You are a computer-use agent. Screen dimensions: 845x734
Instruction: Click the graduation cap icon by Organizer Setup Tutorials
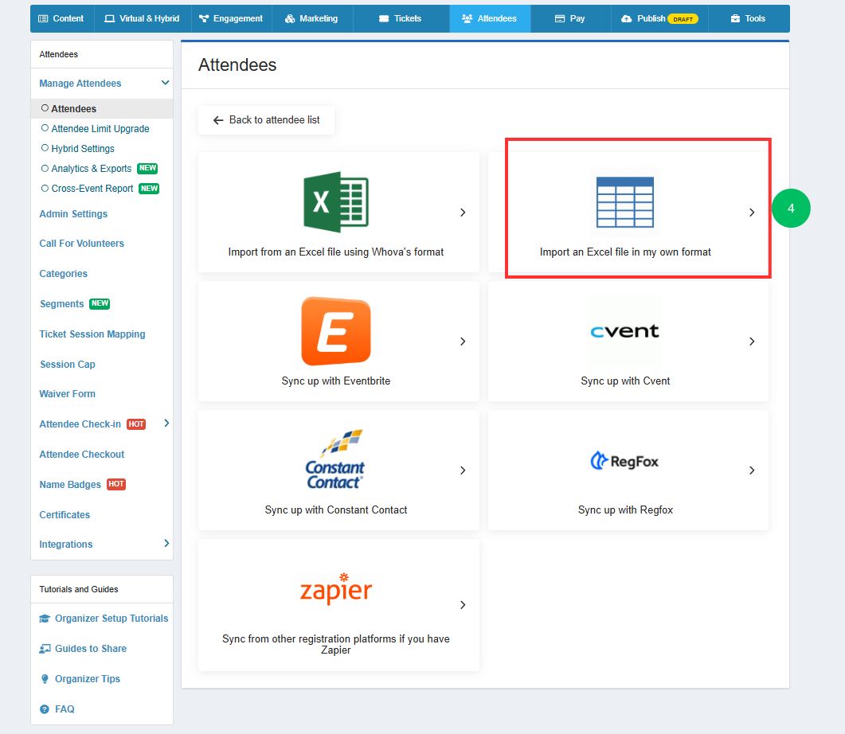click(x=45, y=619)
